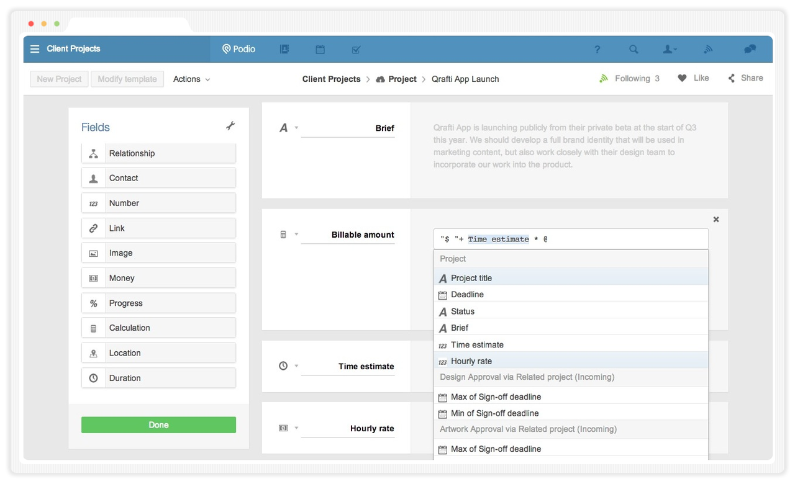Expand the Brief field type arrow

(x=296, y=128)
